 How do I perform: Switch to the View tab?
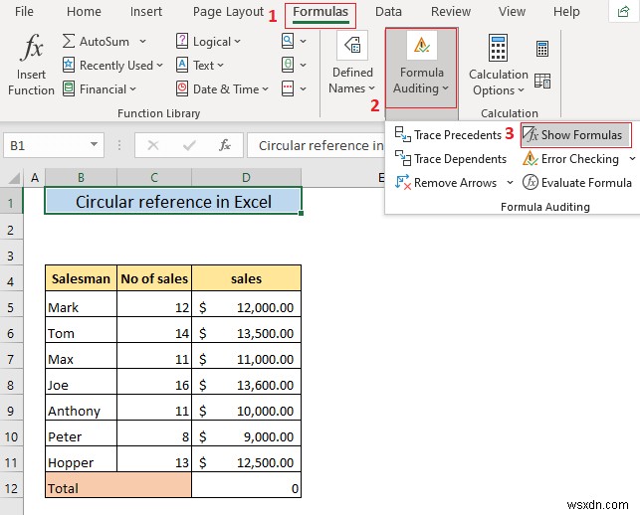512,11
